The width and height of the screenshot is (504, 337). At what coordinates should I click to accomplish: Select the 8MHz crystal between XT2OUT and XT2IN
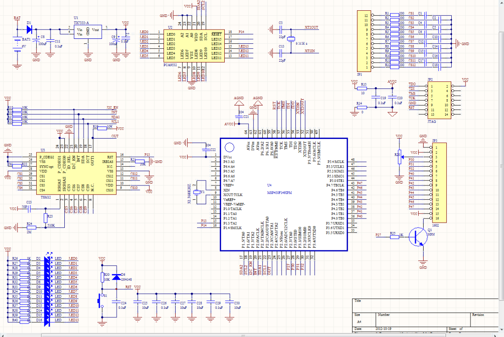pyautogui.click(x=291, y=40)
